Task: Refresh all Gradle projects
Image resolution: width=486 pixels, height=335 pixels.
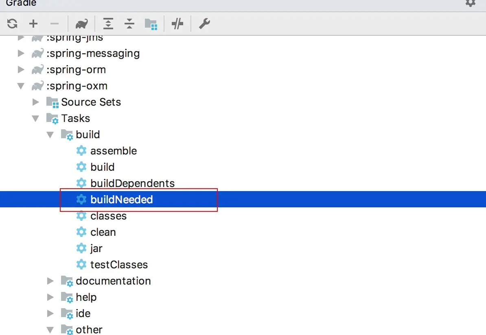Action: pos(12,24)
